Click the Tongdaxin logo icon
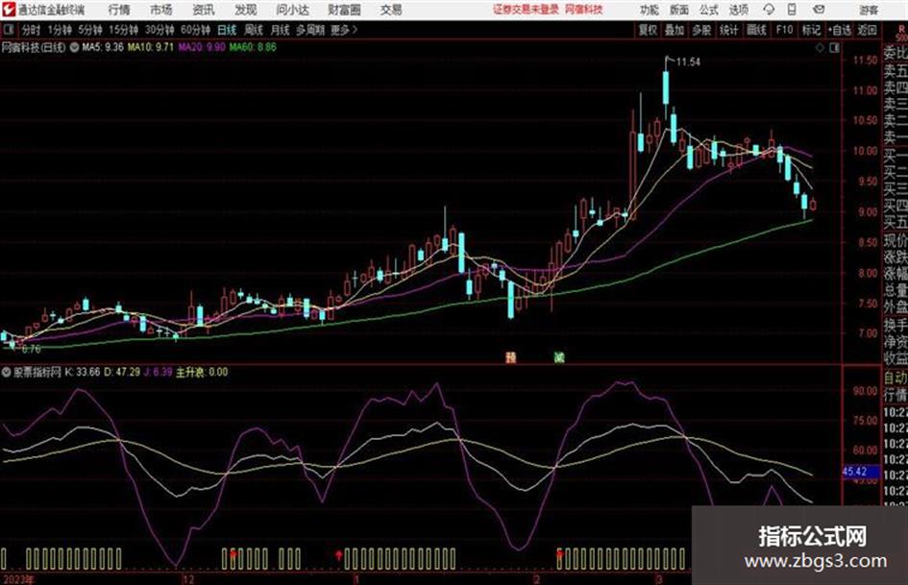 (9, 10)
